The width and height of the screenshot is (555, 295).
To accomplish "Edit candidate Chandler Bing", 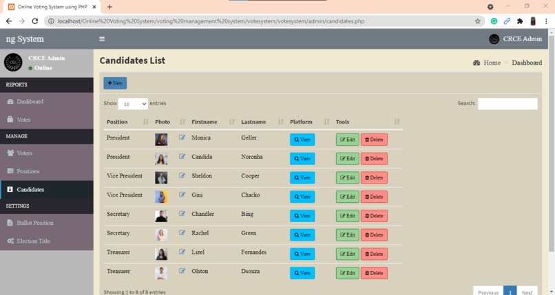I will point(348,216).
